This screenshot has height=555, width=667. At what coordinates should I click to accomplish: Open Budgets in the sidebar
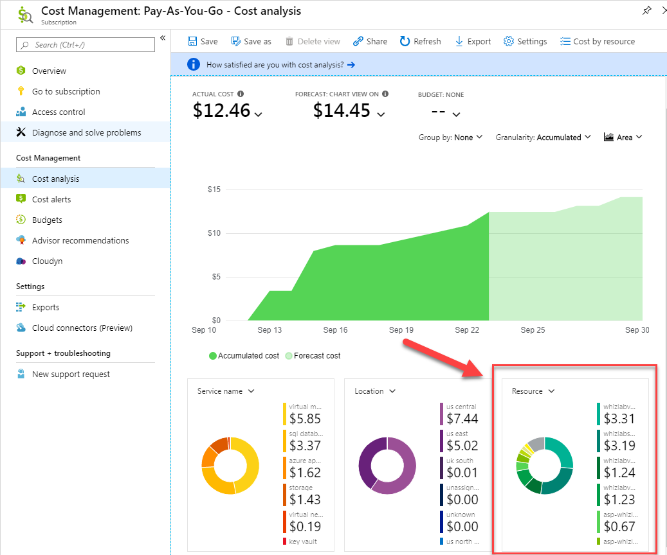(47, 220)
